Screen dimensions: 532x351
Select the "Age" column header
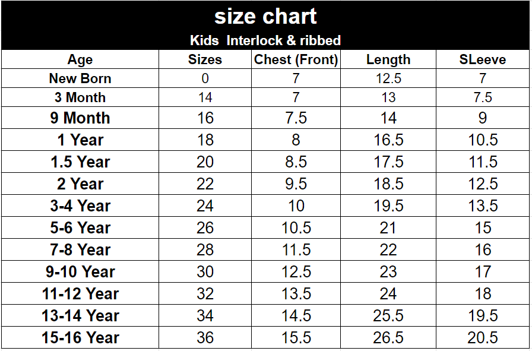[80, 59]
